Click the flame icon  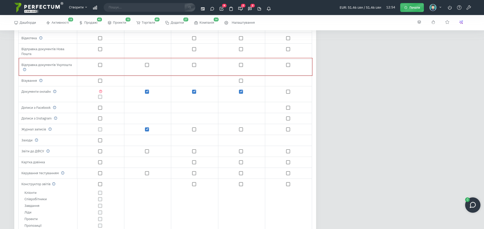coord(433,22)
